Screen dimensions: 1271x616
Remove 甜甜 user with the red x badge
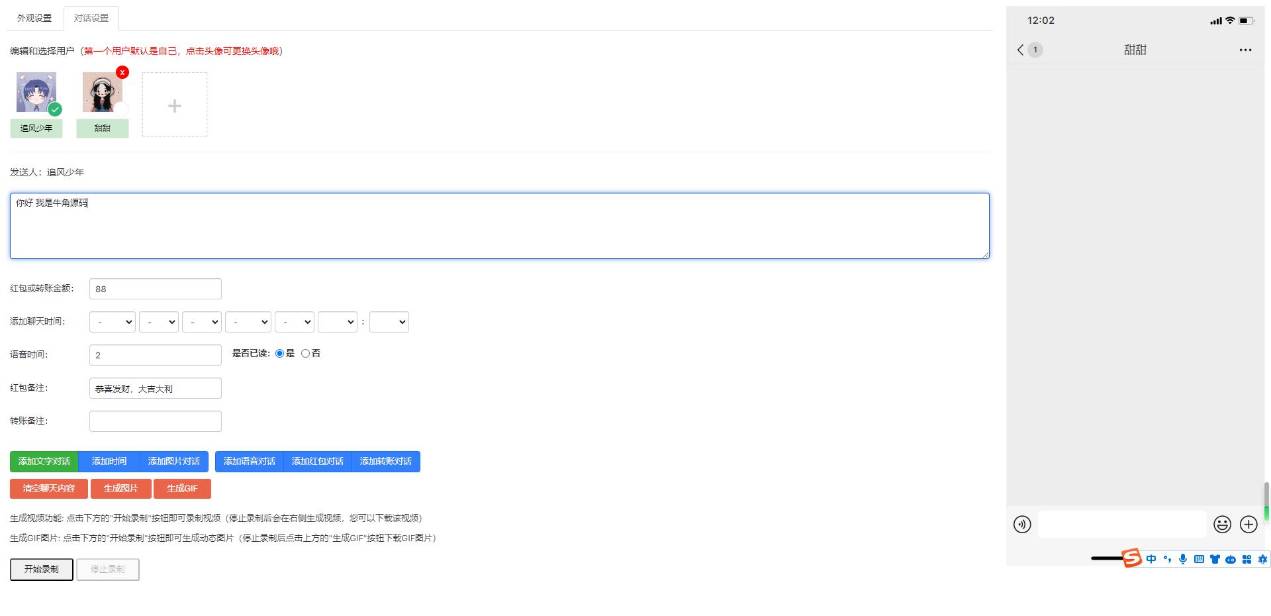122,72
